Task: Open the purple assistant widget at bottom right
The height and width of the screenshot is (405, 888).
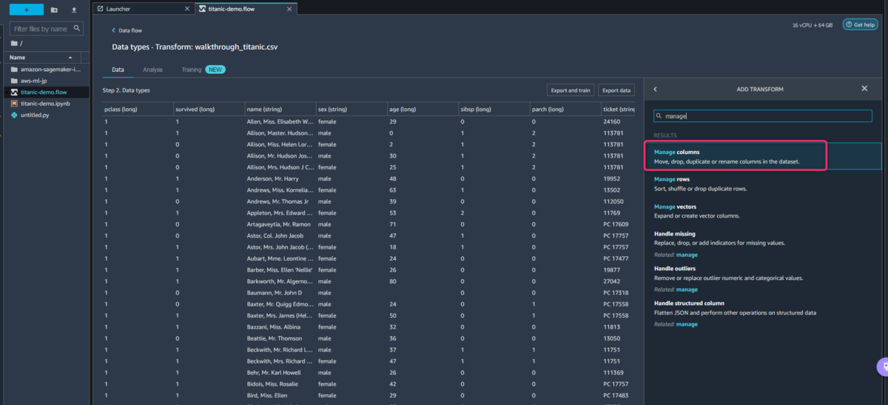Action: (x=882, y=366)
